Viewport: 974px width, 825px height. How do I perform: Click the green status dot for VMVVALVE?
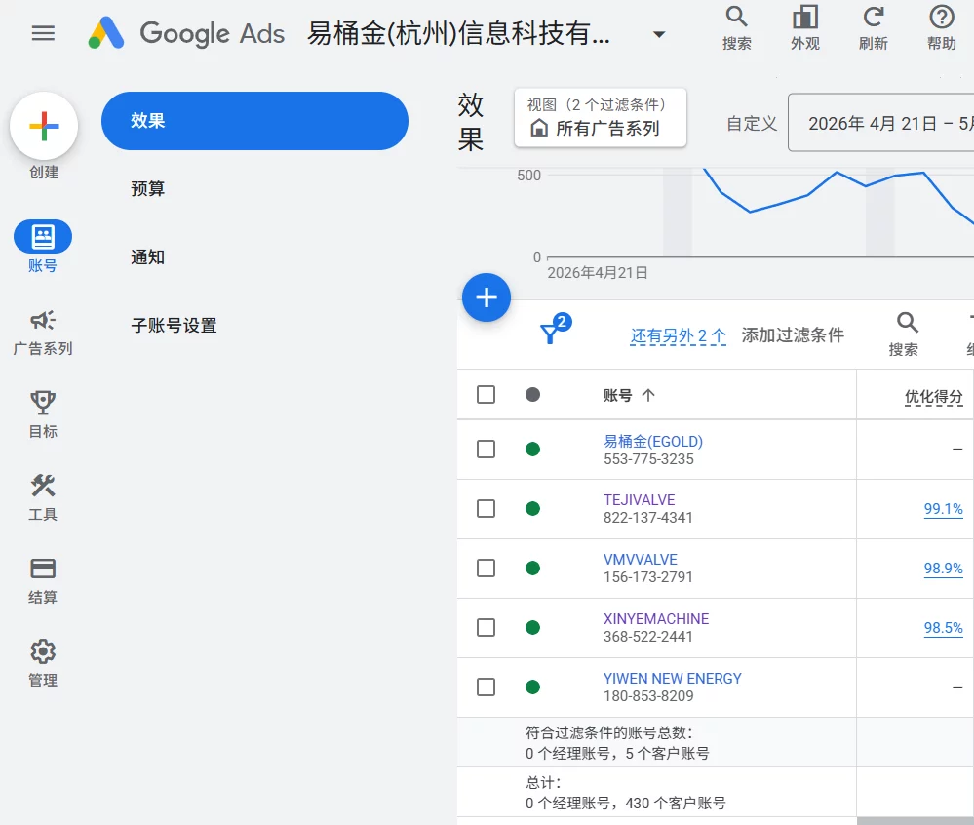point(532,569)
